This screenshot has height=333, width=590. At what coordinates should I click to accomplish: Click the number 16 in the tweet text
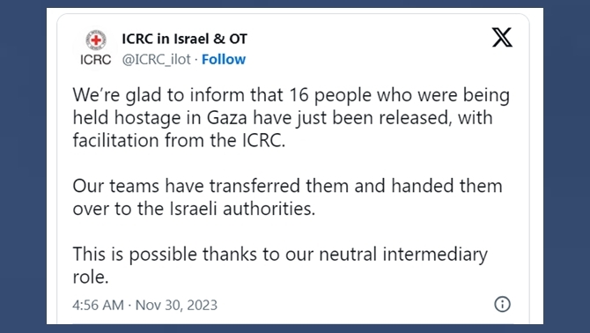pos(299,95)
